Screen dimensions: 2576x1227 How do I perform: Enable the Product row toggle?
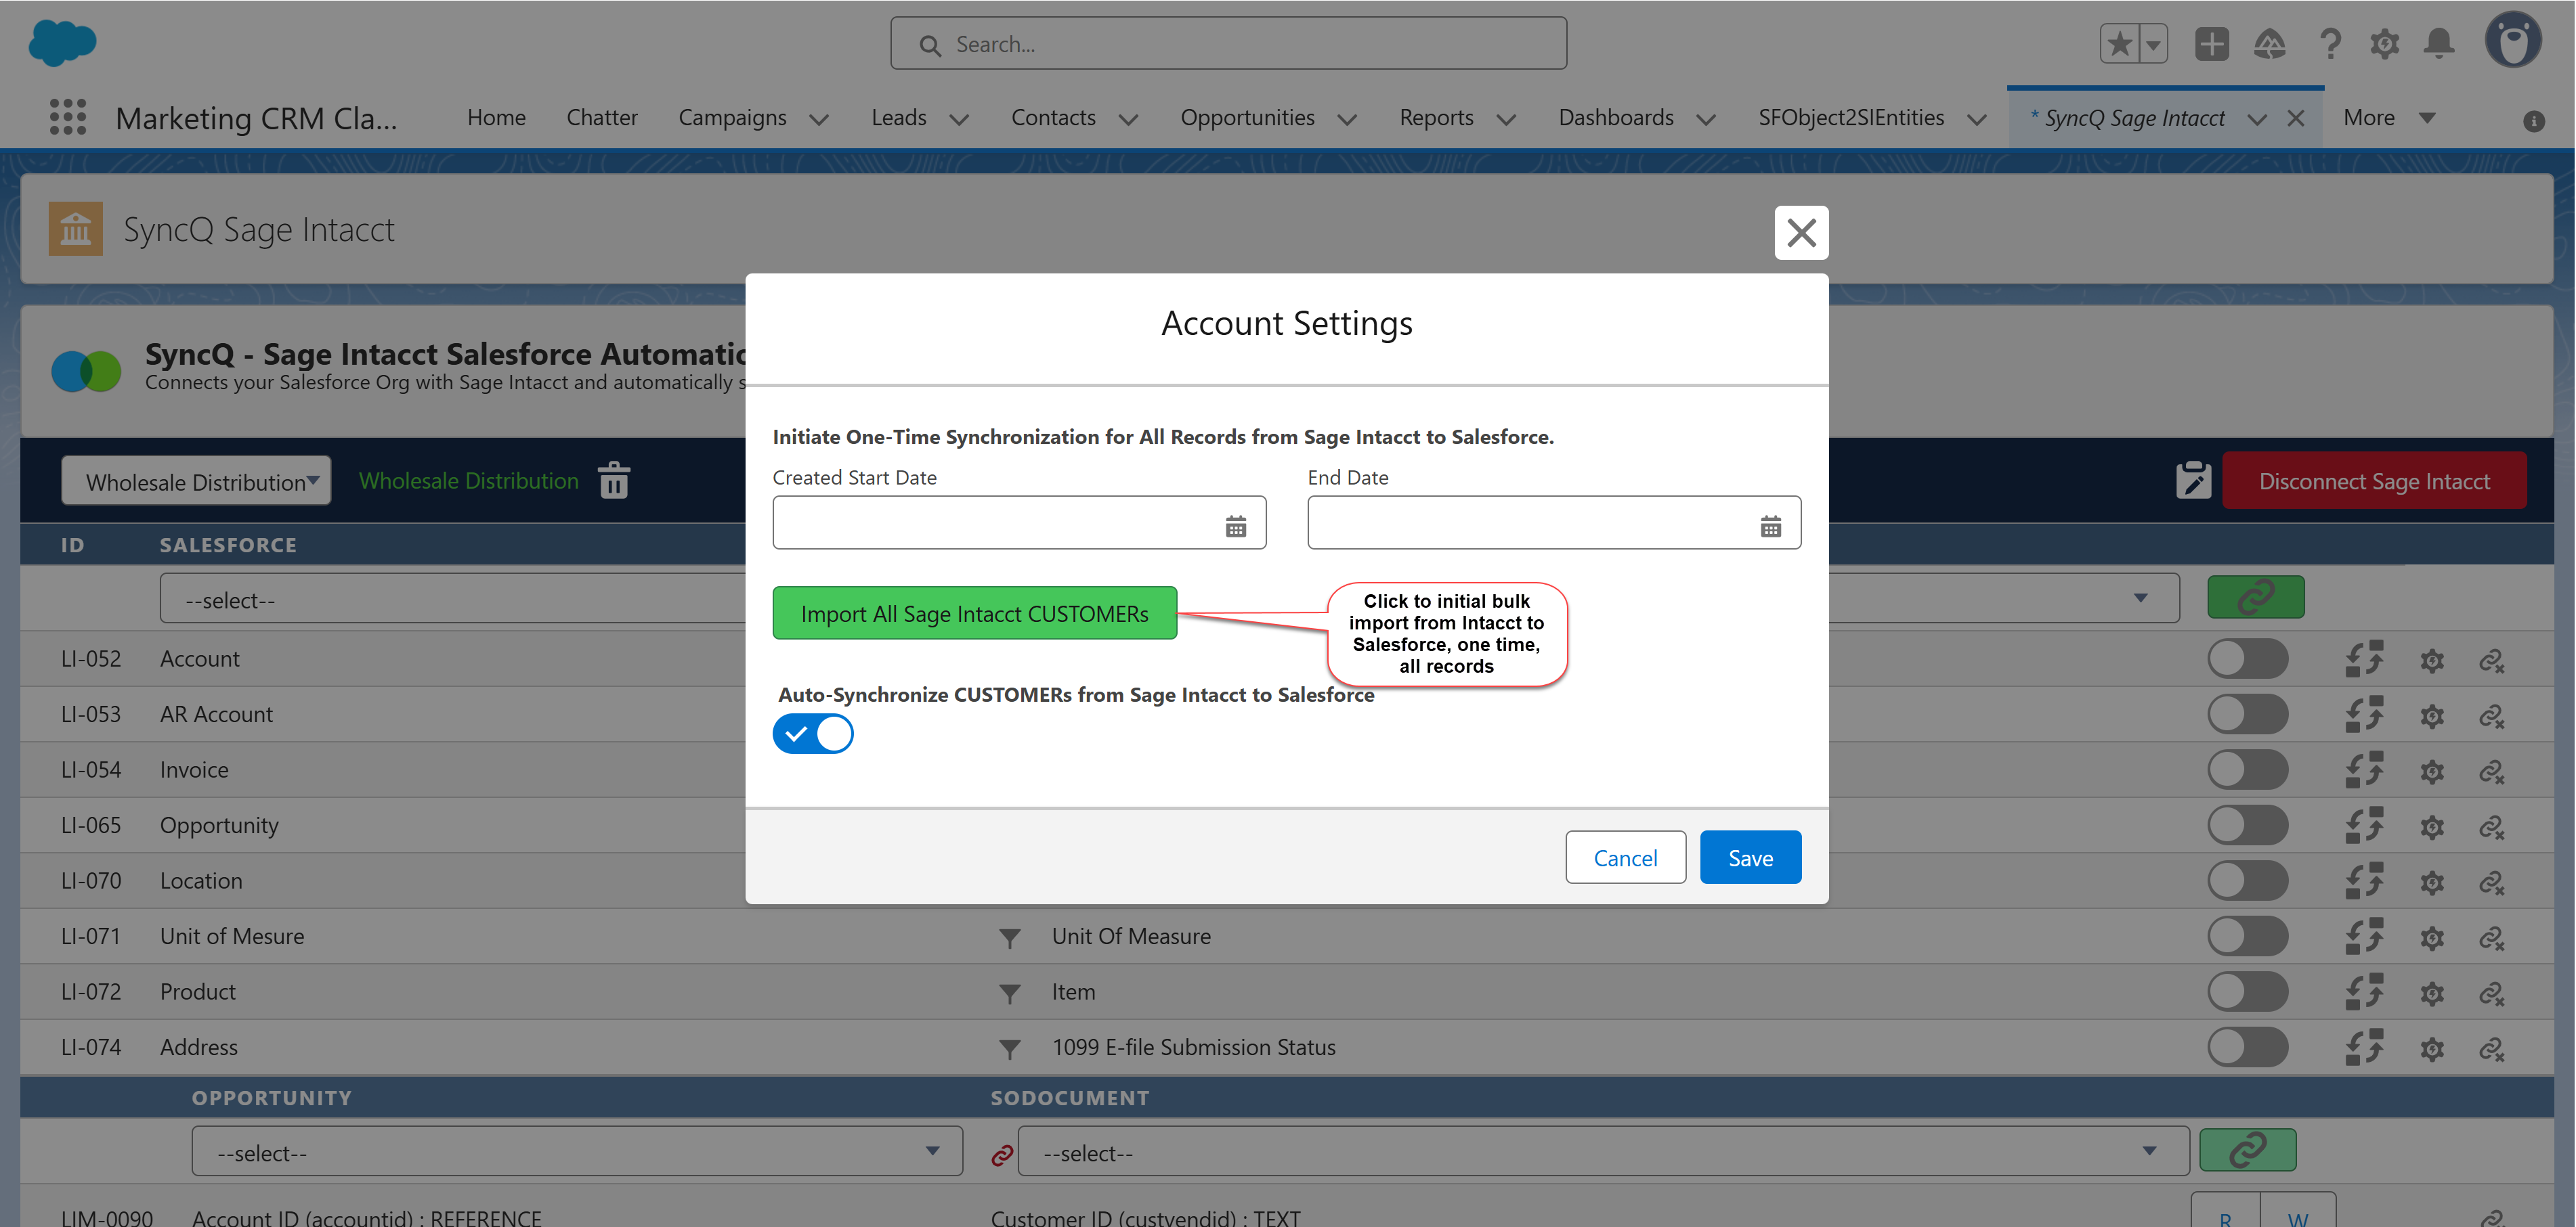click(2247, 992)
